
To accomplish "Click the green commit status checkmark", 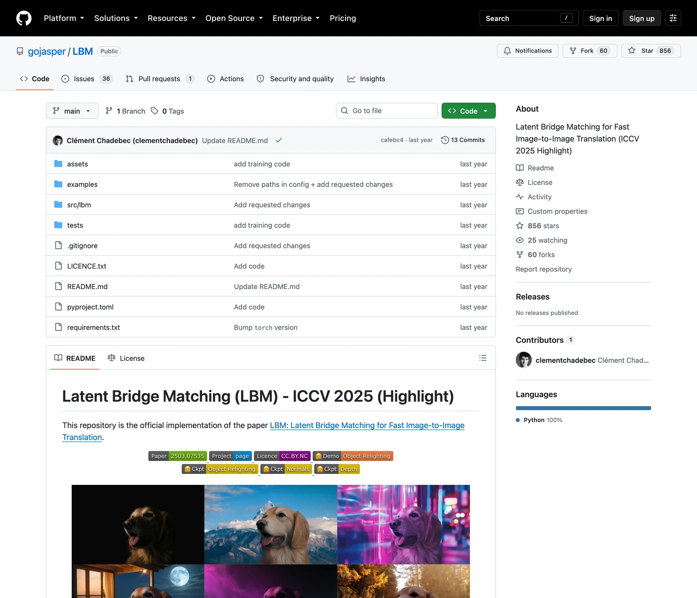I will tap(279, 141).
